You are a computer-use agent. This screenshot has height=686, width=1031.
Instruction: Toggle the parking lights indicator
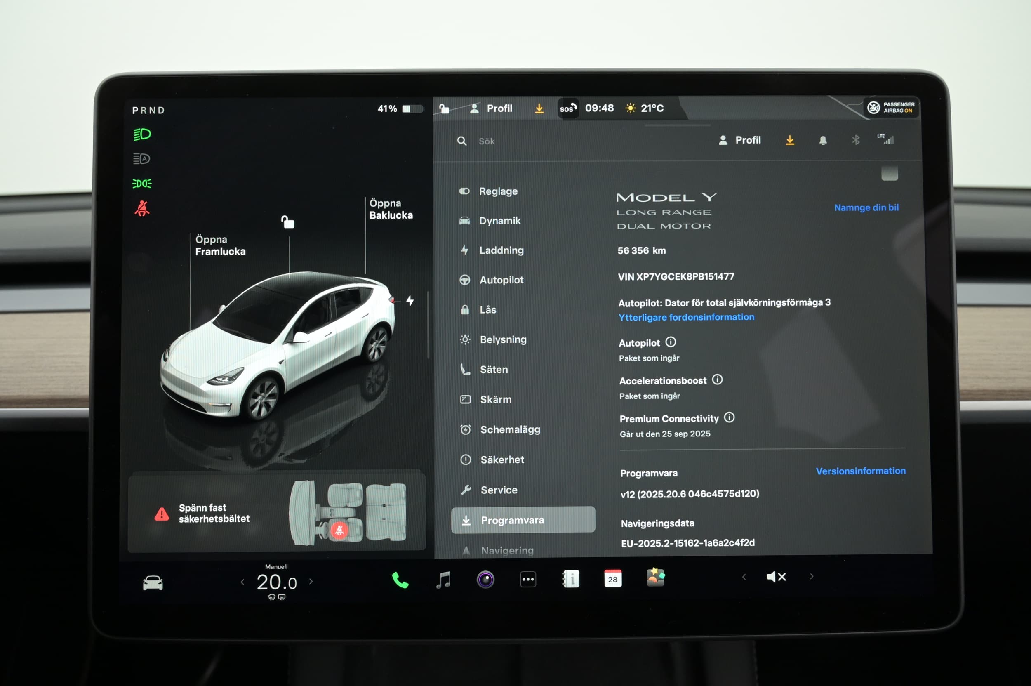tap(142, 183)
